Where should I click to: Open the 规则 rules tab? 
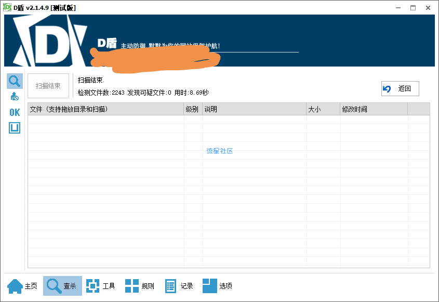coord(139,286)
